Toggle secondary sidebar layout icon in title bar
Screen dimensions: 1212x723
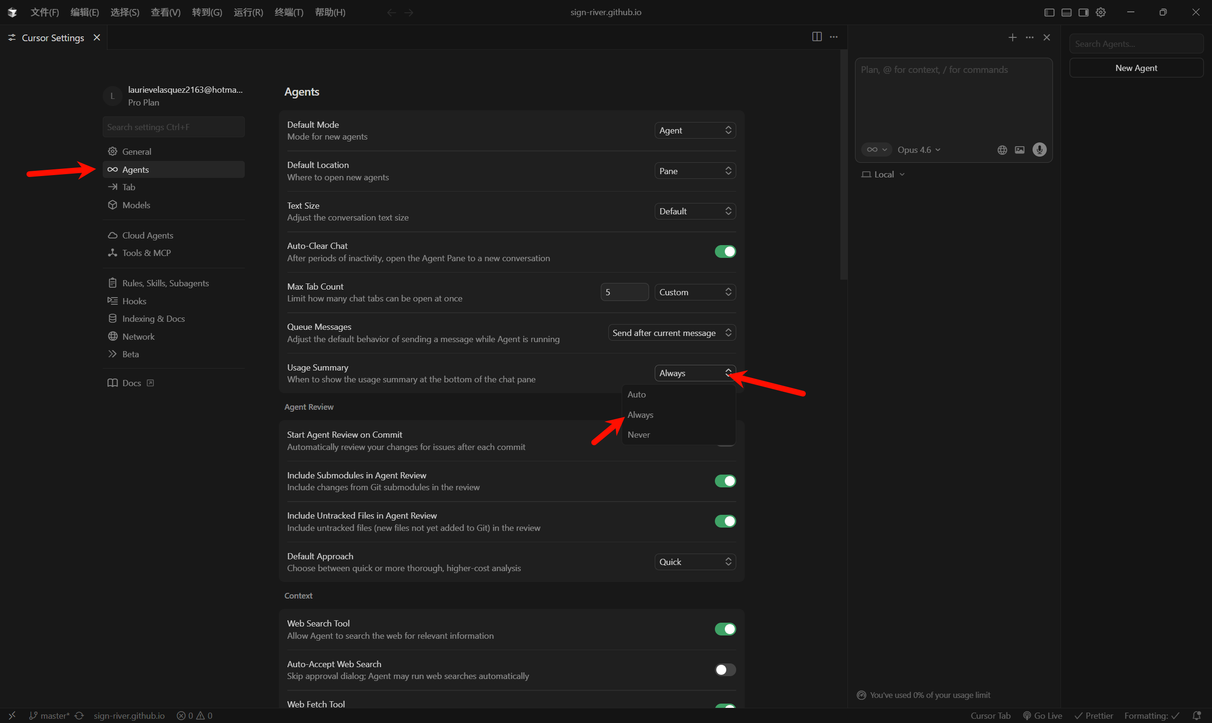click(1083, 12)
